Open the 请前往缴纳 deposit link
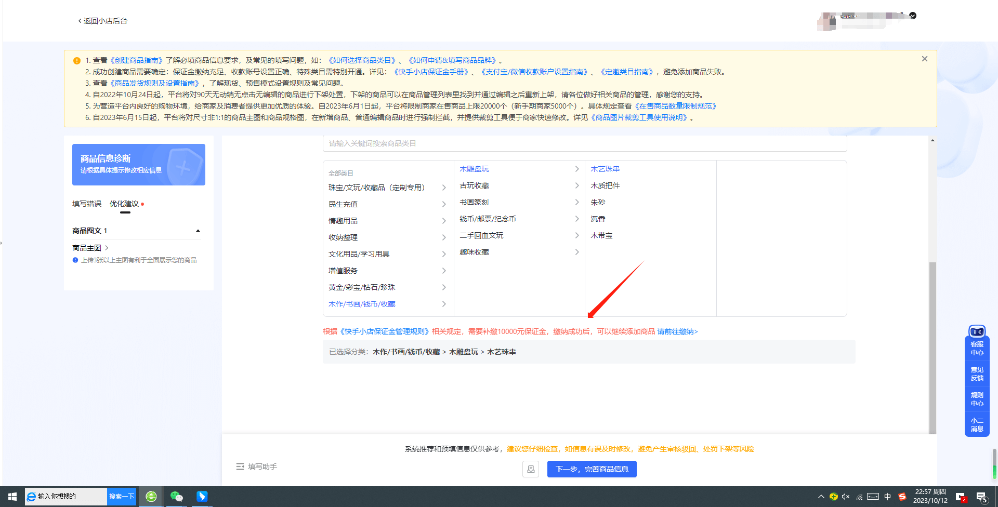 (x=676, y=331)
